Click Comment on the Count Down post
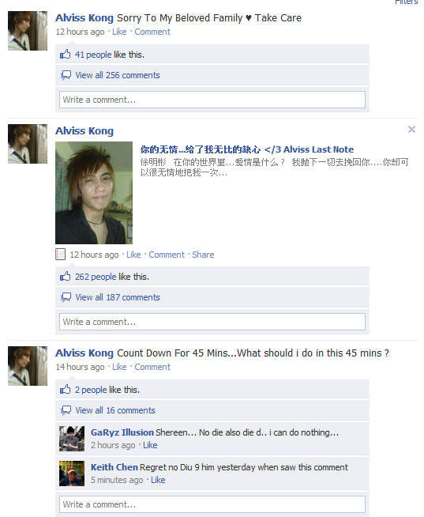 coord(152,367)
